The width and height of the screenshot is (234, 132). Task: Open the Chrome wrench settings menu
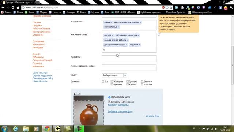(x=231, y=7)
